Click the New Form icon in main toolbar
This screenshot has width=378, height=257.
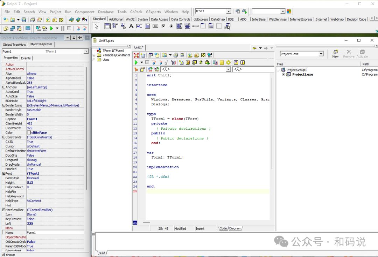[28, 28]
